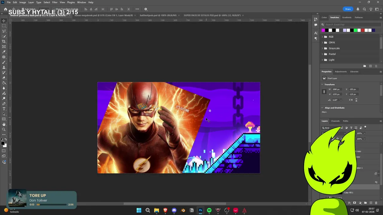Click the foreground color box
383x215 pixels.
coord(3,144)
